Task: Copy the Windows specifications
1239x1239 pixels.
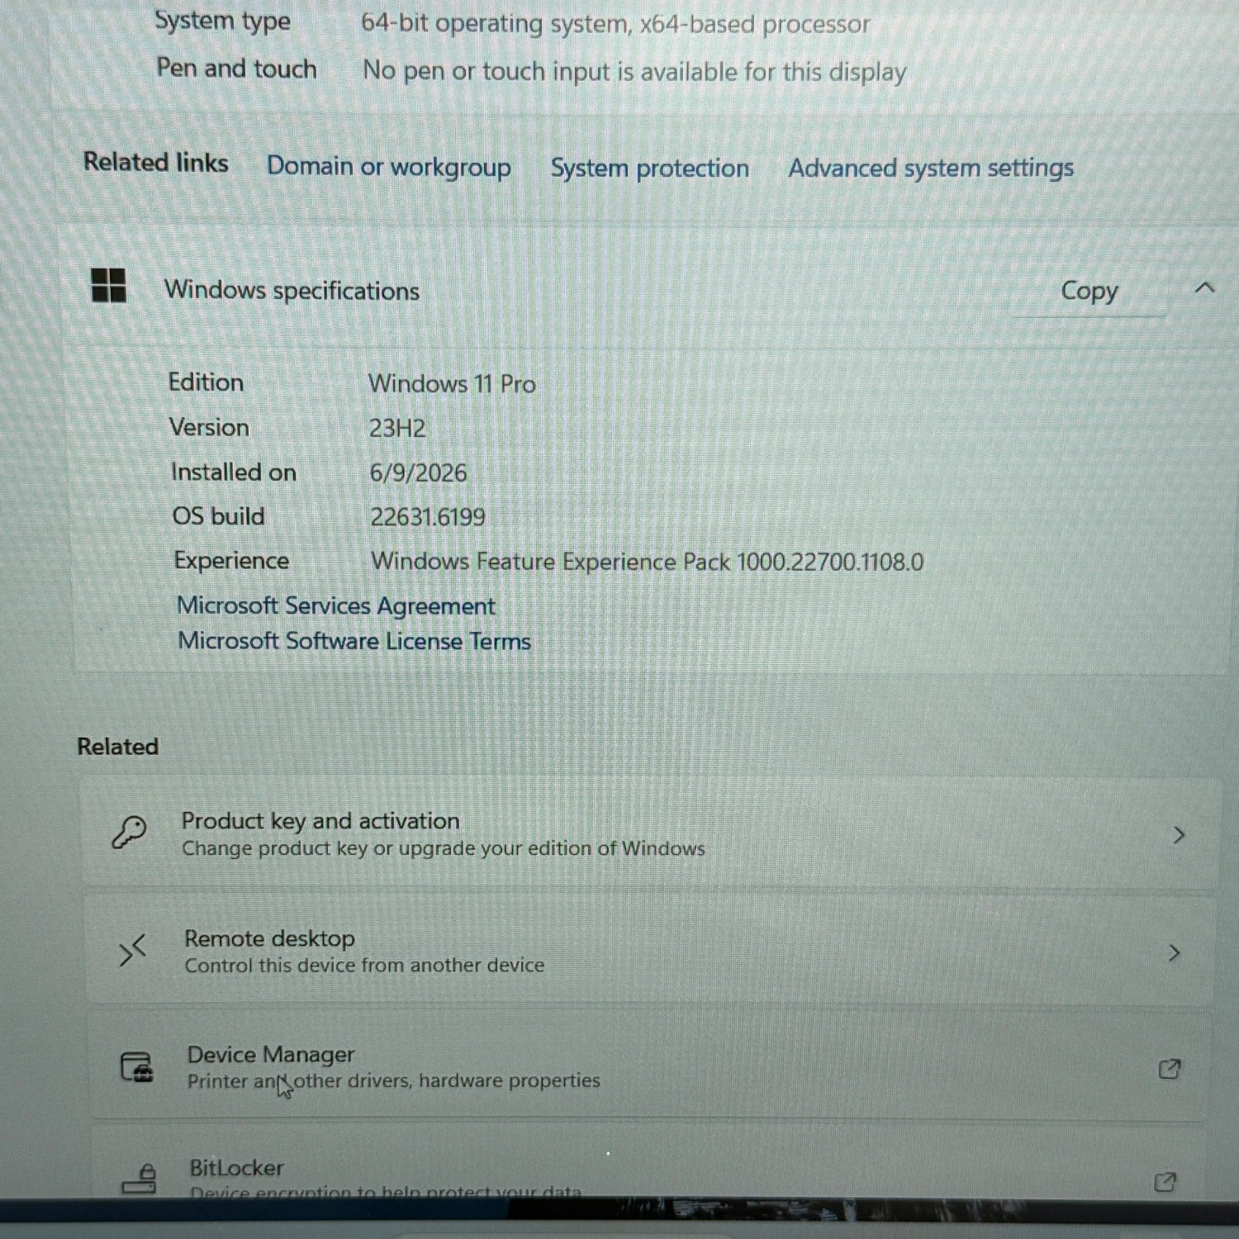Action: pos(1089,291)
